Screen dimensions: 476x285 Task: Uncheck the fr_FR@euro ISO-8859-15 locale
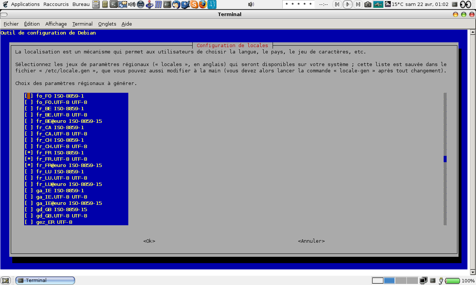29,166
